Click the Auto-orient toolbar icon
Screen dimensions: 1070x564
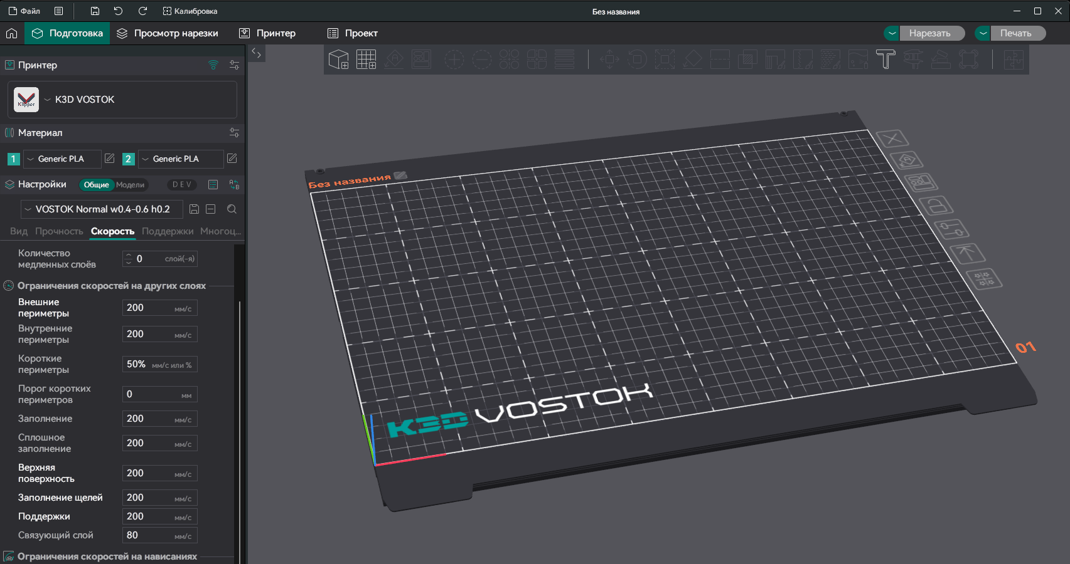pyautogui.click(x=393, y=60)
